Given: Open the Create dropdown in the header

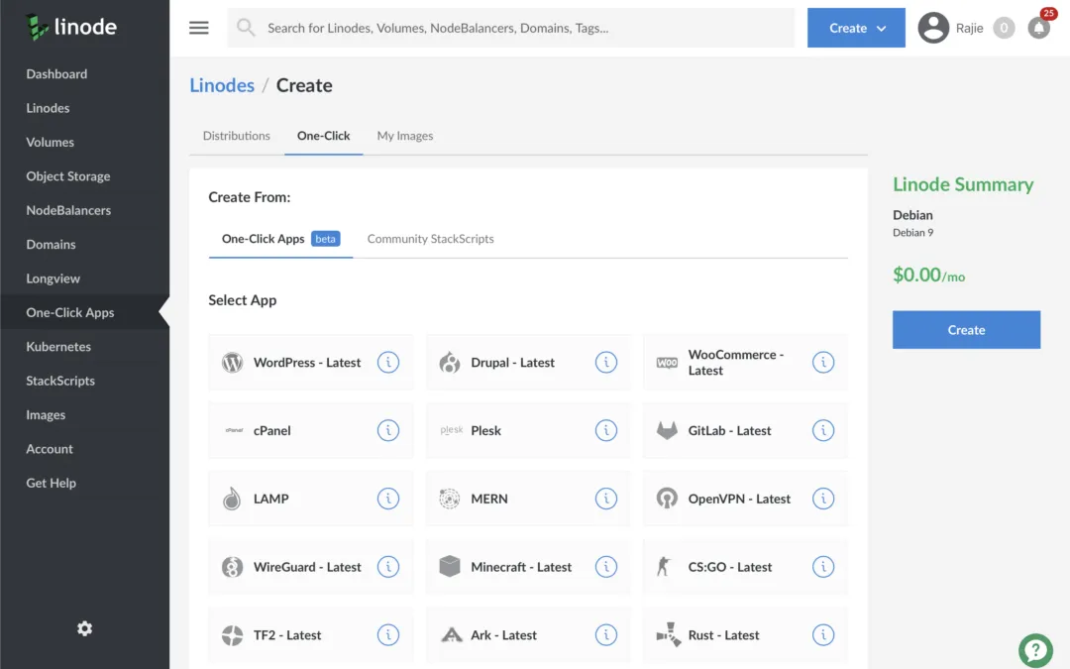Looking at the screenshot, I should pos(855,28).
